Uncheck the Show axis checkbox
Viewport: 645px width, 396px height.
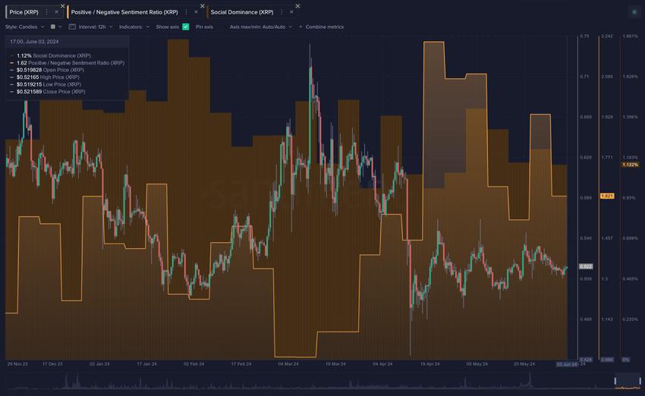point(185,27)
